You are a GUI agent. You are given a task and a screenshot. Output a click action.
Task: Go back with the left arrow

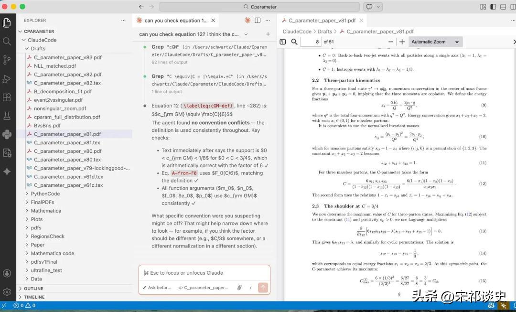[x=141, y=7]
